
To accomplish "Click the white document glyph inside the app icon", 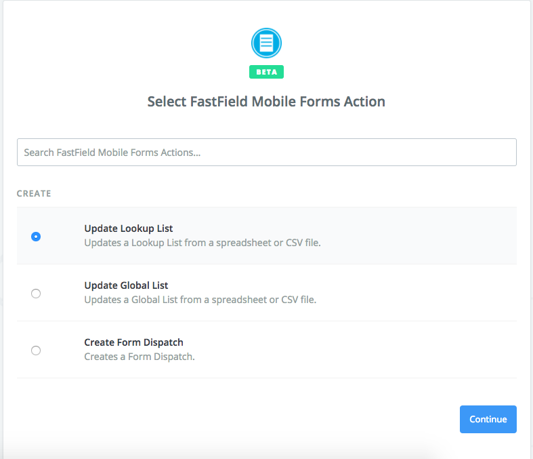I will click(266, 43).
